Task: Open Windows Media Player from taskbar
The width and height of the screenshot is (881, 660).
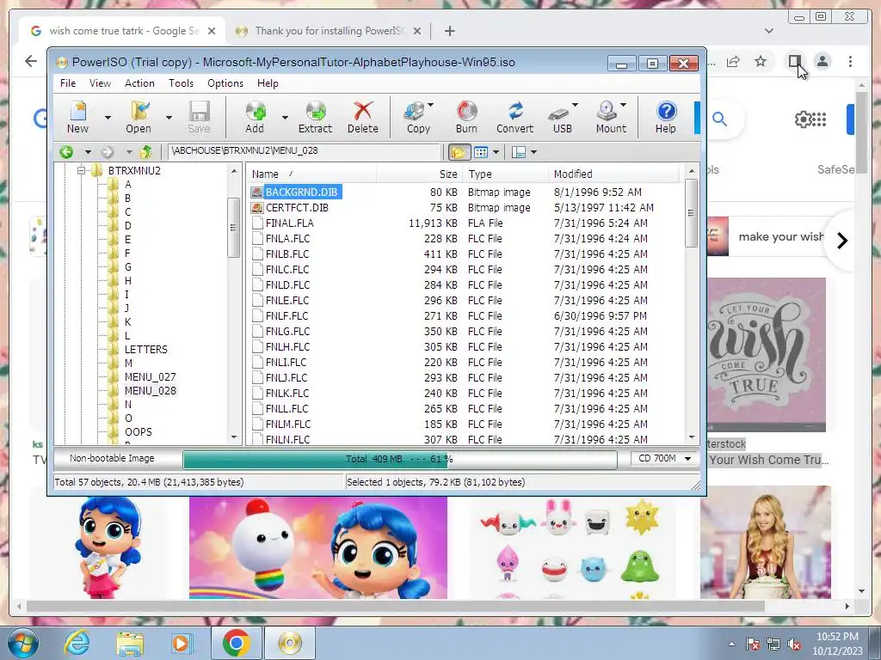Action: (182, 643)
